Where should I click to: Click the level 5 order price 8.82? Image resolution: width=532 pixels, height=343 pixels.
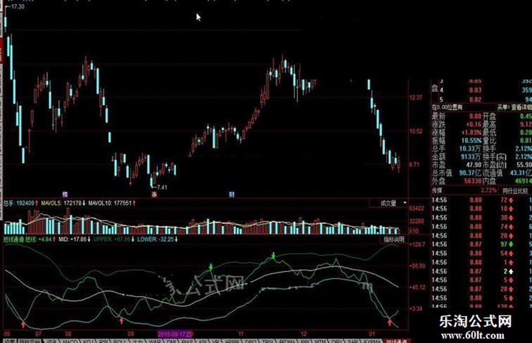[475, 100]
